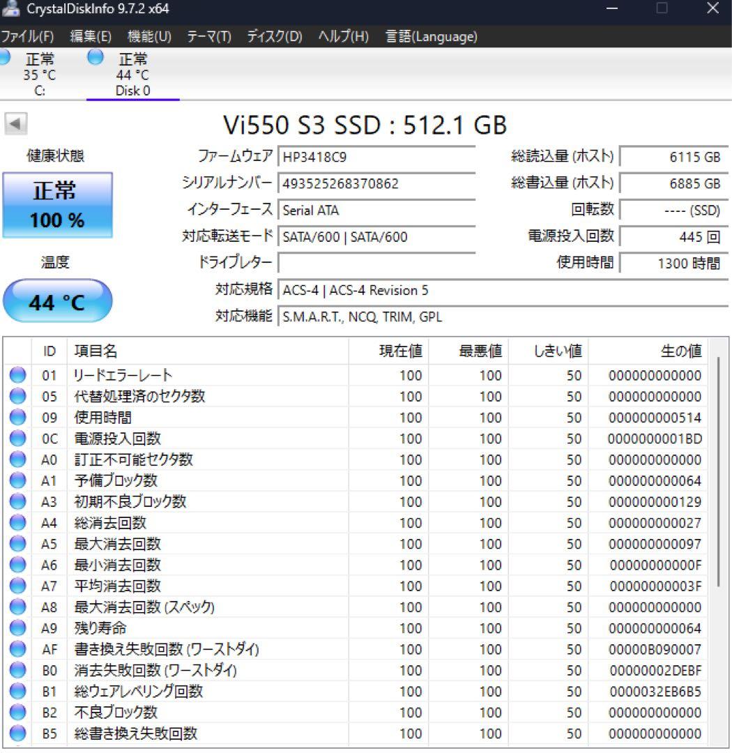Viewport: 732px width, 753px height.
Task: Click the 生の値 column header
Action: 648,351
